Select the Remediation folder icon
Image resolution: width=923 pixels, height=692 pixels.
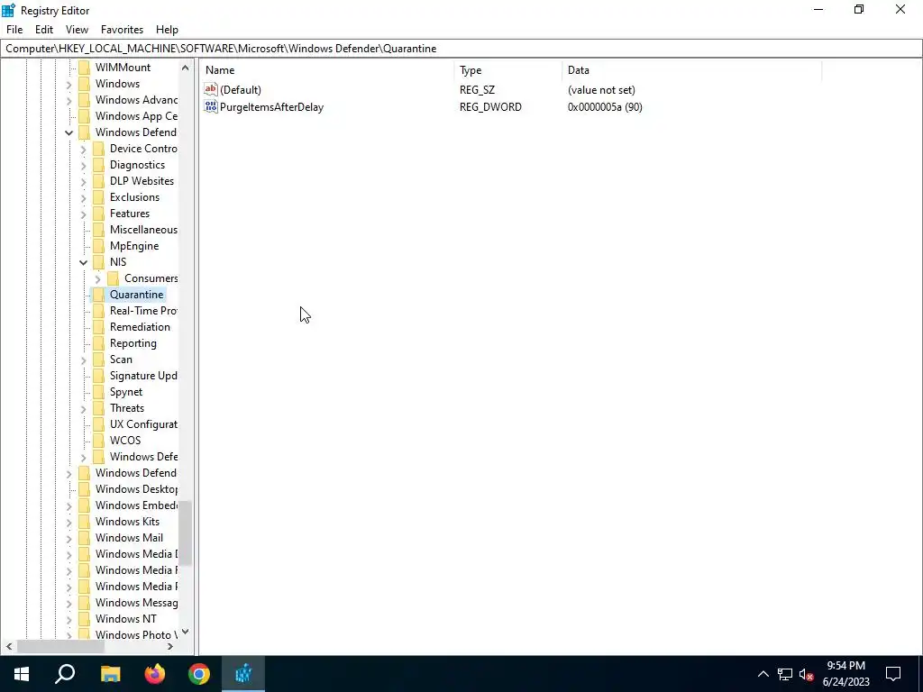[99, 326]
